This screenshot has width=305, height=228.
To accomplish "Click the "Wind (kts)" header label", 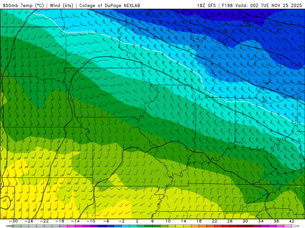I will (x=61, y=5).
